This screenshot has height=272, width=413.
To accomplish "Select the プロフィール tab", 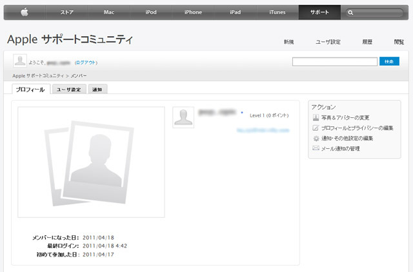I will coord(31,89).
